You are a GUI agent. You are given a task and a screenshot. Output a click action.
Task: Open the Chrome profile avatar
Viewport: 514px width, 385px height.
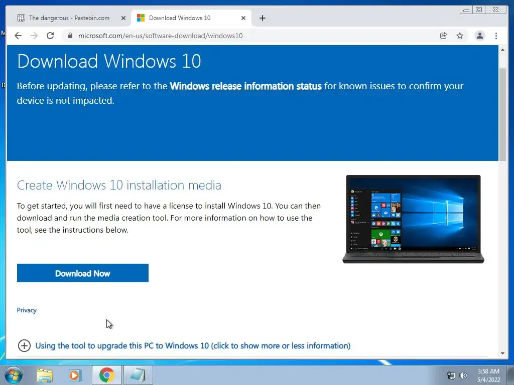coord(479,36)
